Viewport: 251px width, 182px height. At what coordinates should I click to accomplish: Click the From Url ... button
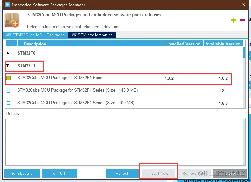(x=60, y=173)
